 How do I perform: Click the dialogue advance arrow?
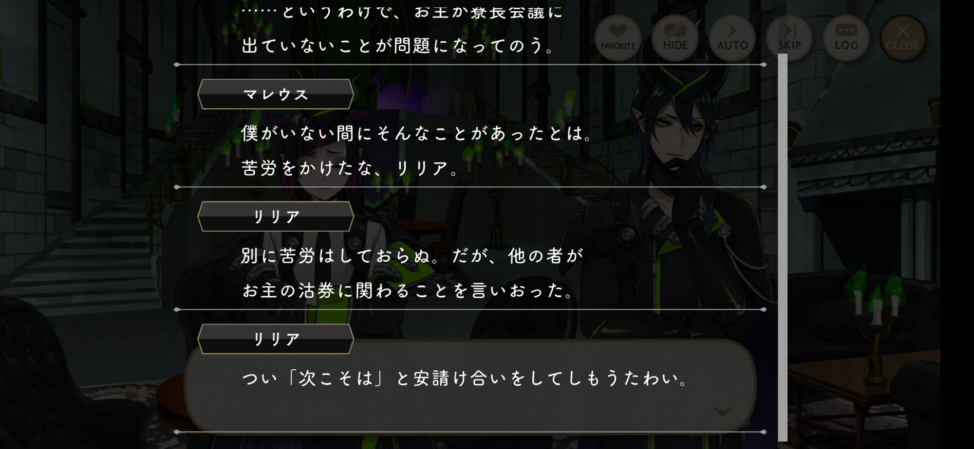tap(723, 412)
